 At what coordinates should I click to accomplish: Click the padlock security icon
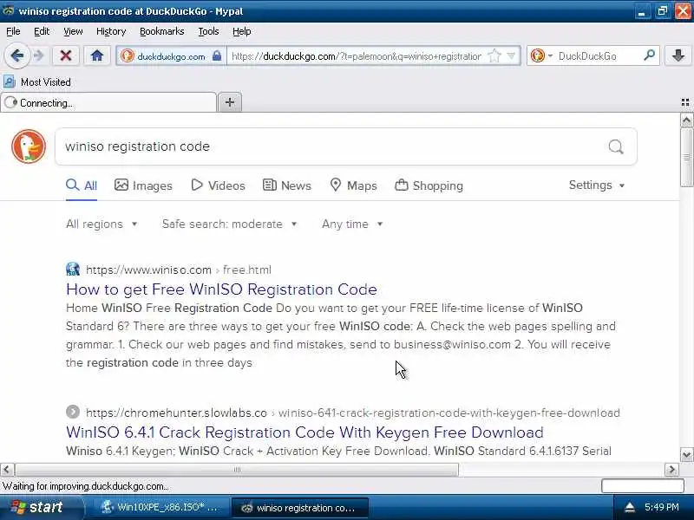point(217,55)
